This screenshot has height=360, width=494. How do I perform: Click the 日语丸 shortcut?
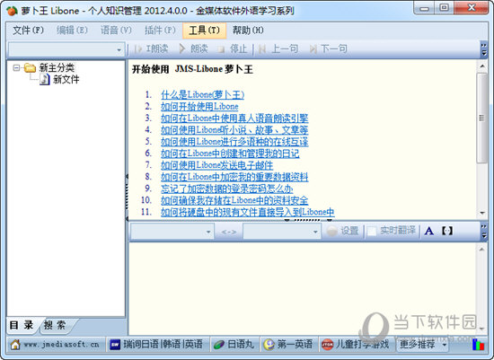pyautogui.click(x=234, y=344)
